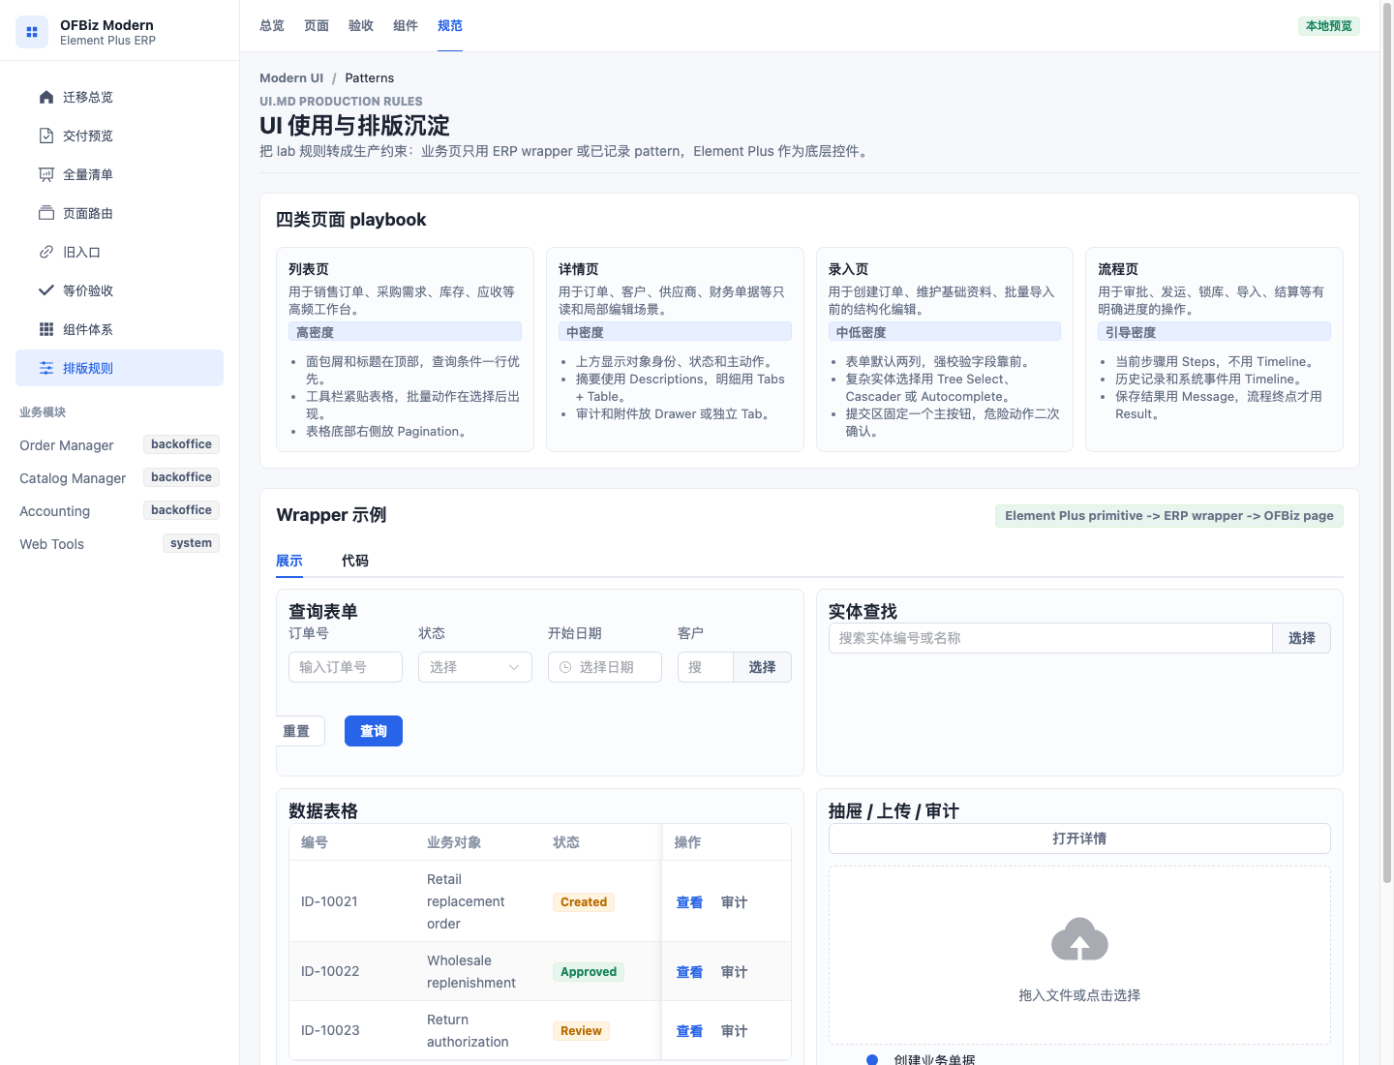The image size is (1394, 1065).
Task: Click the Modern UI breadcrumb
Action: [291, 77]
